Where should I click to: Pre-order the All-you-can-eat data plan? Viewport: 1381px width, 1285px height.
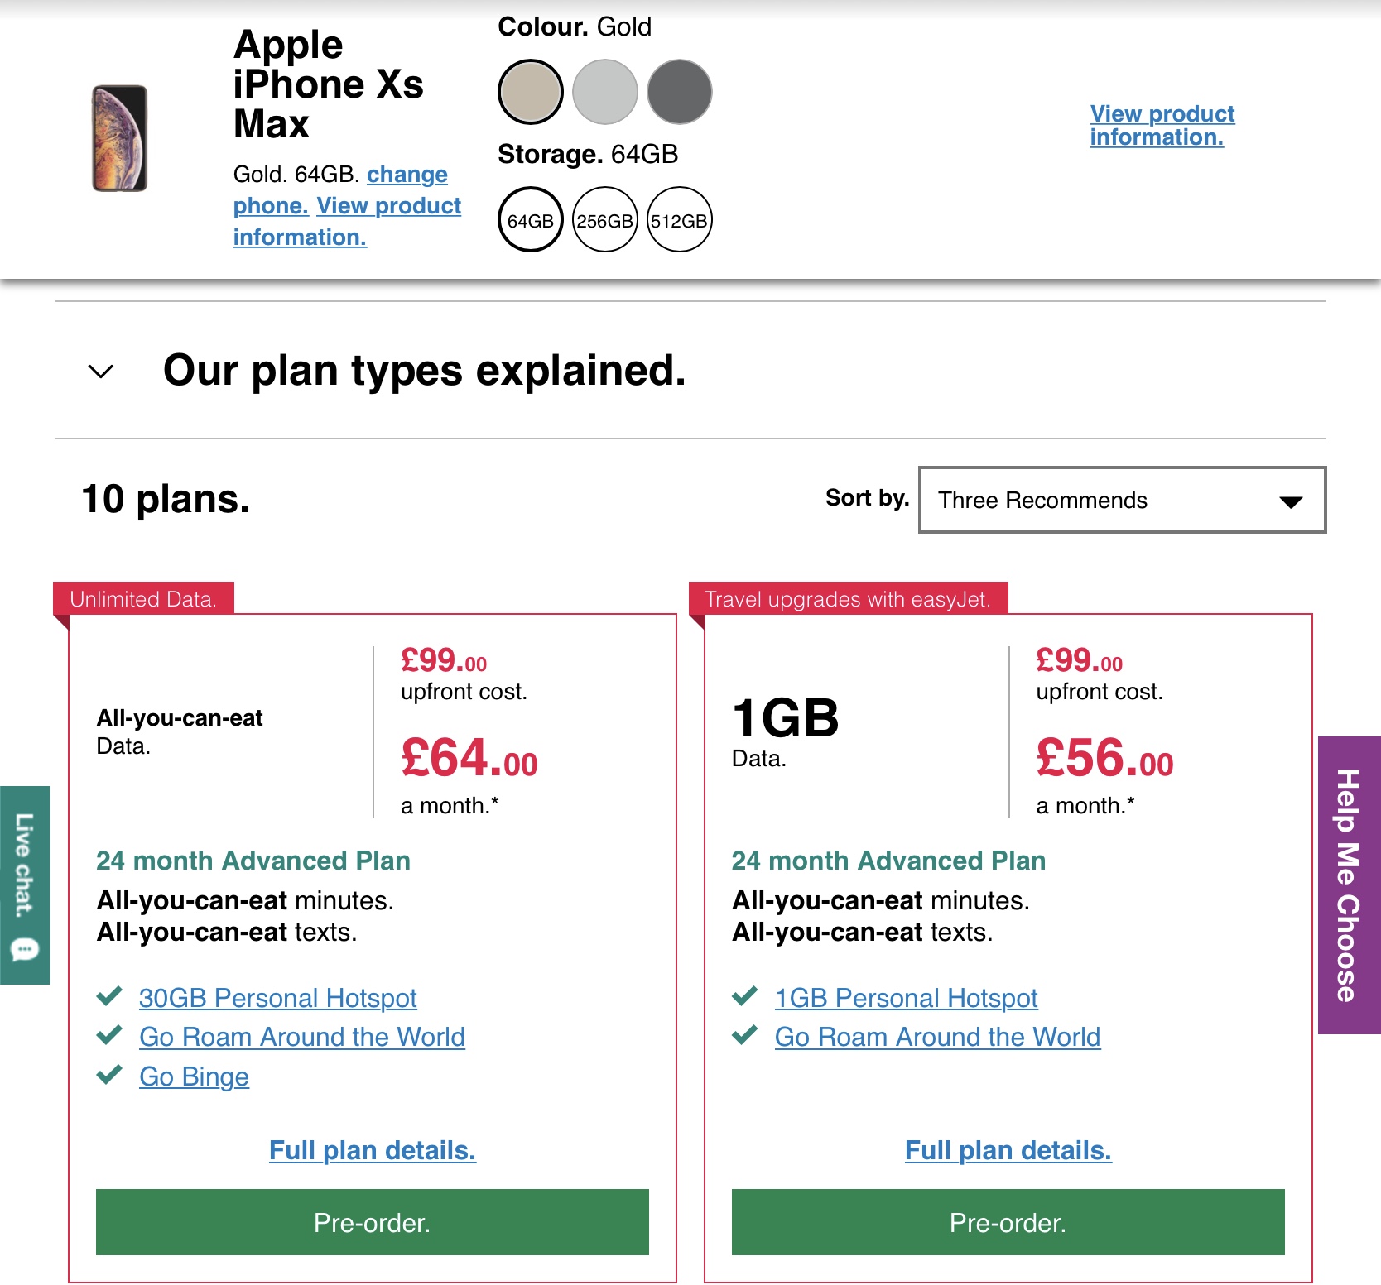pos(372,1222)
